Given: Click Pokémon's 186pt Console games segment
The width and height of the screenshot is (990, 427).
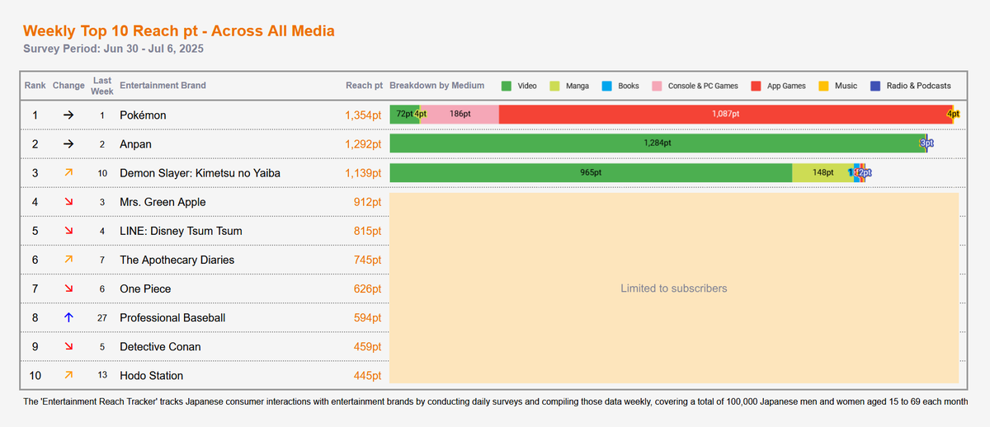Looking at the screenshot, I should 460,115.
